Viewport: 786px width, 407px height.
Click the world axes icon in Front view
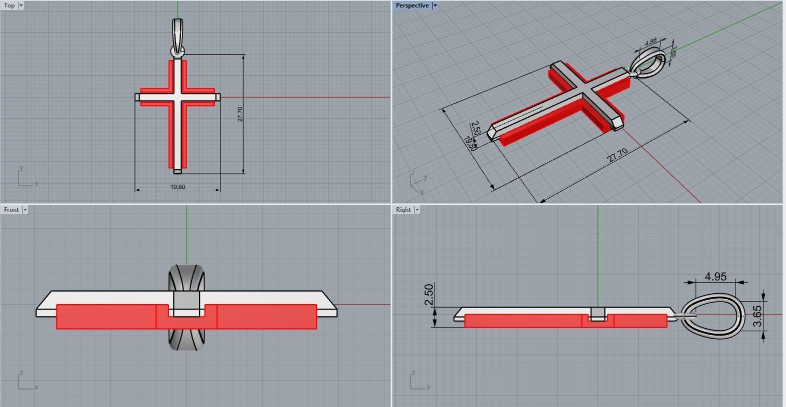click(28, 380)
